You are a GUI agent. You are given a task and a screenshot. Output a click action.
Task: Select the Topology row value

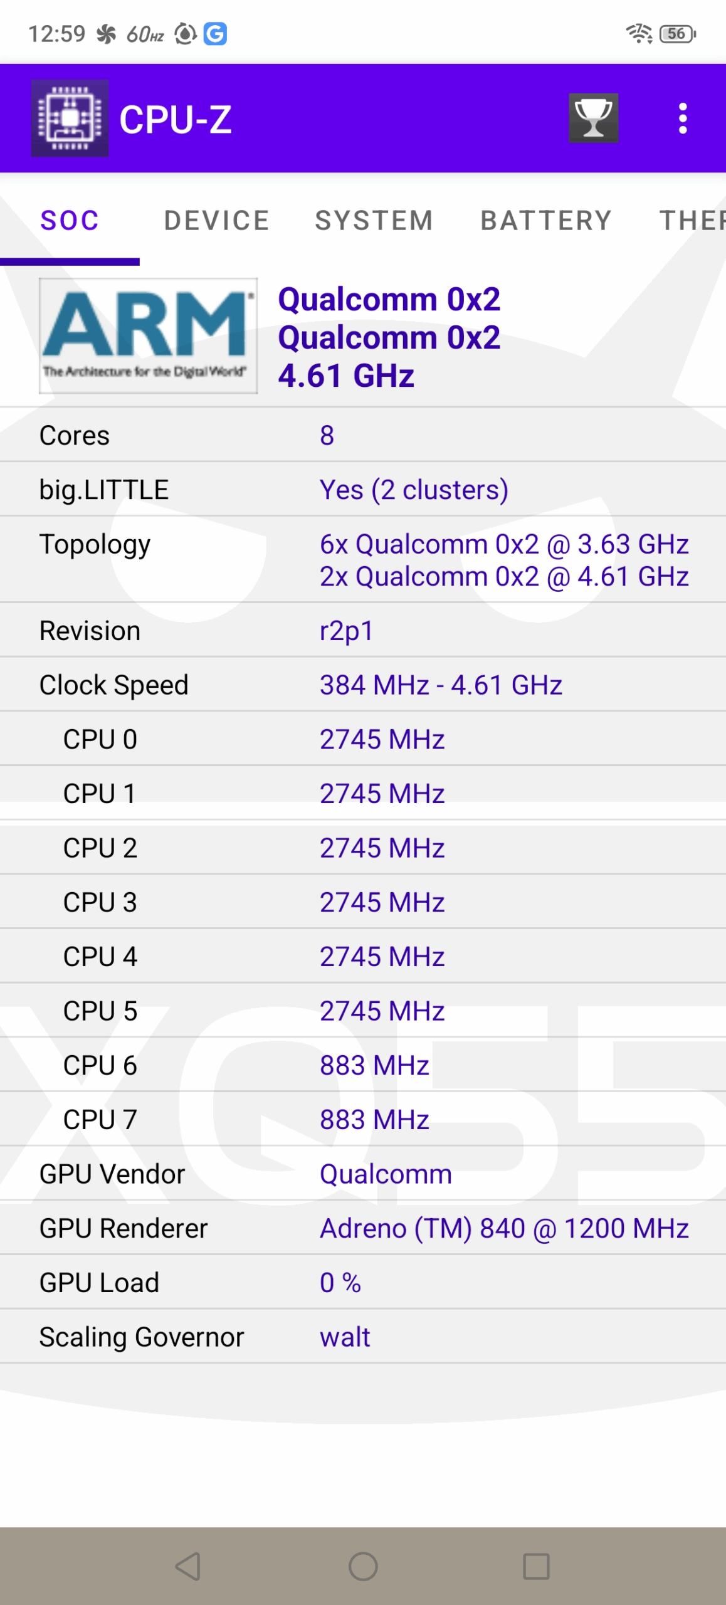pyautogui.click(x=503, y=560)
